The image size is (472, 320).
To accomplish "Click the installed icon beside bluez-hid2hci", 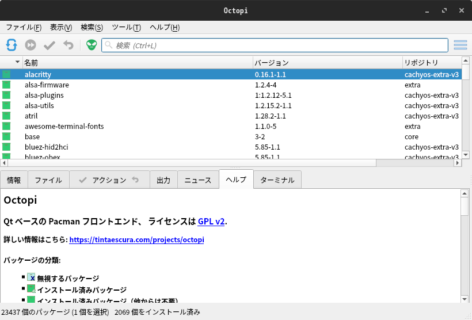I will coord(6,147).
